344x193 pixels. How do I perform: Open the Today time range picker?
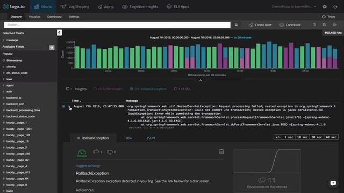click(x=328, y=17)
